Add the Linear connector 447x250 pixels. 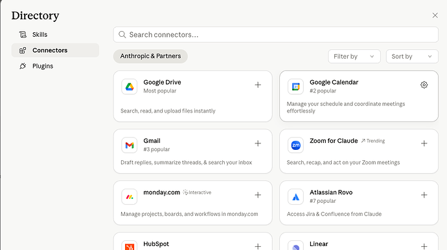[424, 246]
